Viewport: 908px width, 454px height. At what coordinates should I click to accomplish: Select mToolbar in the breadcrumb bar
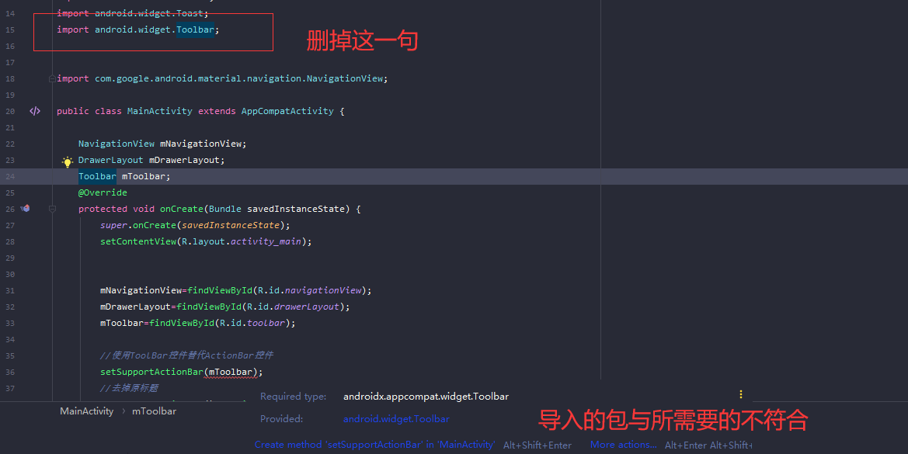(x=154, y=411)
